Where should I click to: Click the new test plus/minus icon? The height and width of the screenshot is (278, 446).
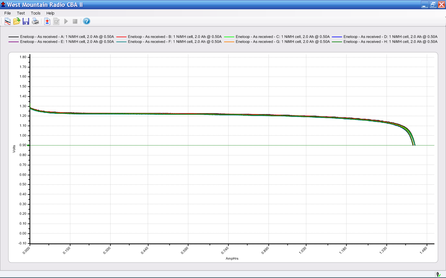(47, 21)
